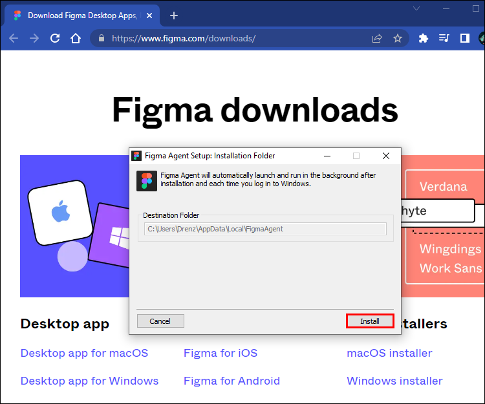The height and width of the screenshot is (404, 485).
Task: Reload the Figma downloads page
Action: click(x=55, y=38)
